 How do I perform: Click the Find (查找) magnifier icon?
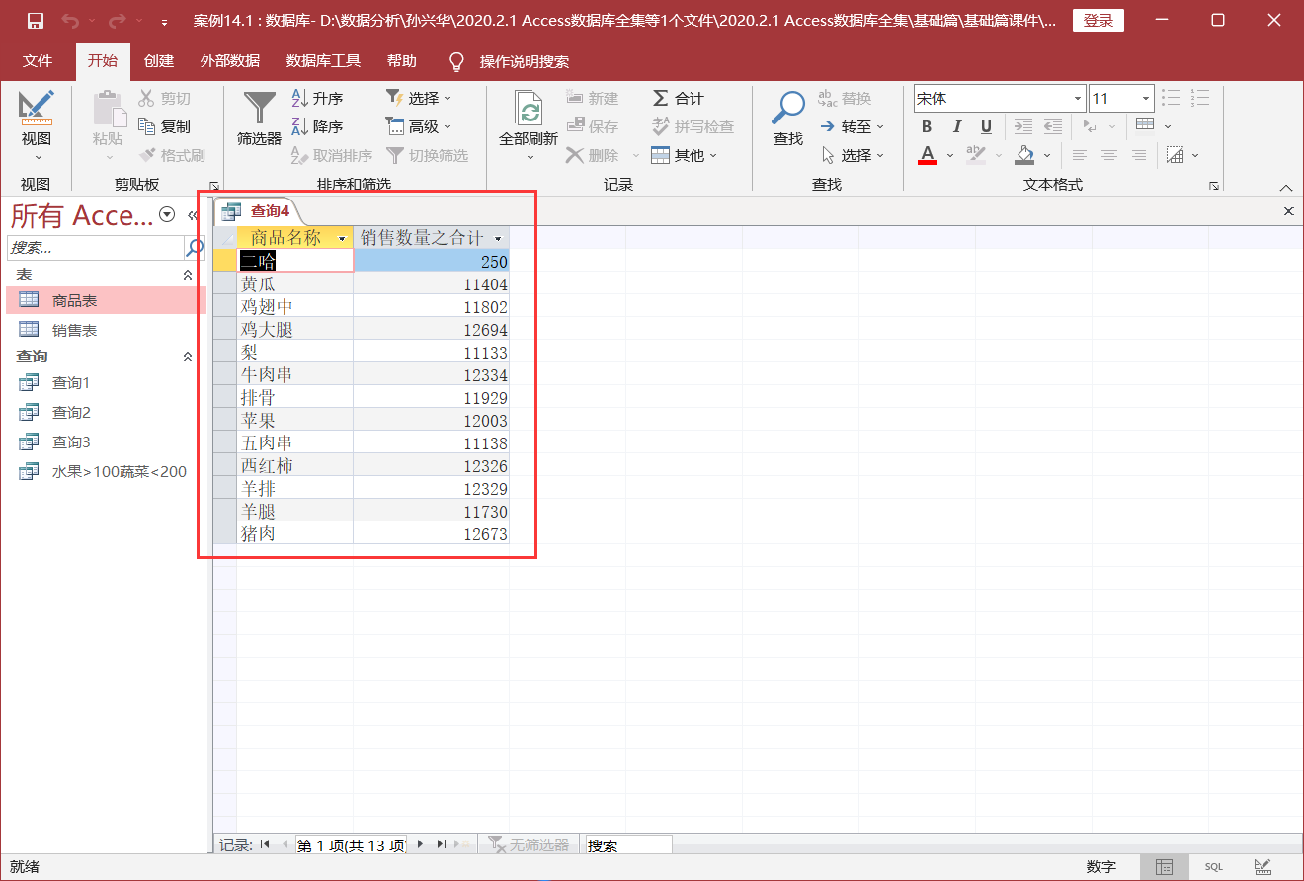click(788, 108)
